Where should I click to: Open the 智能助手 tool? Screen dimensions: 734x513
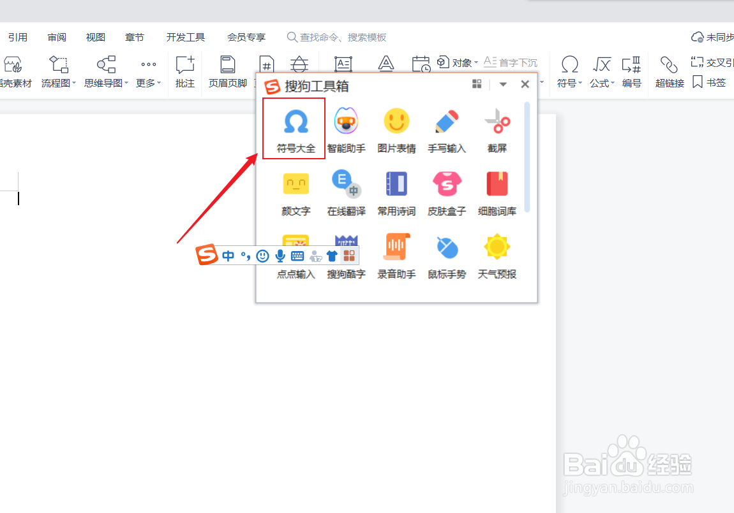point(346,129)
